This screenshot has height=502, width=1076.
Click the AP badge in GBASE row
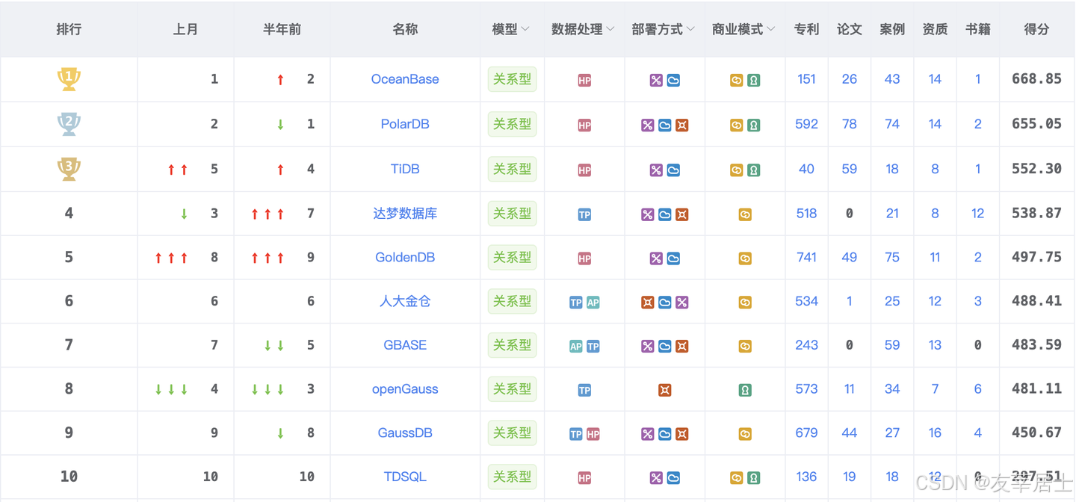(x=576, y=347)
